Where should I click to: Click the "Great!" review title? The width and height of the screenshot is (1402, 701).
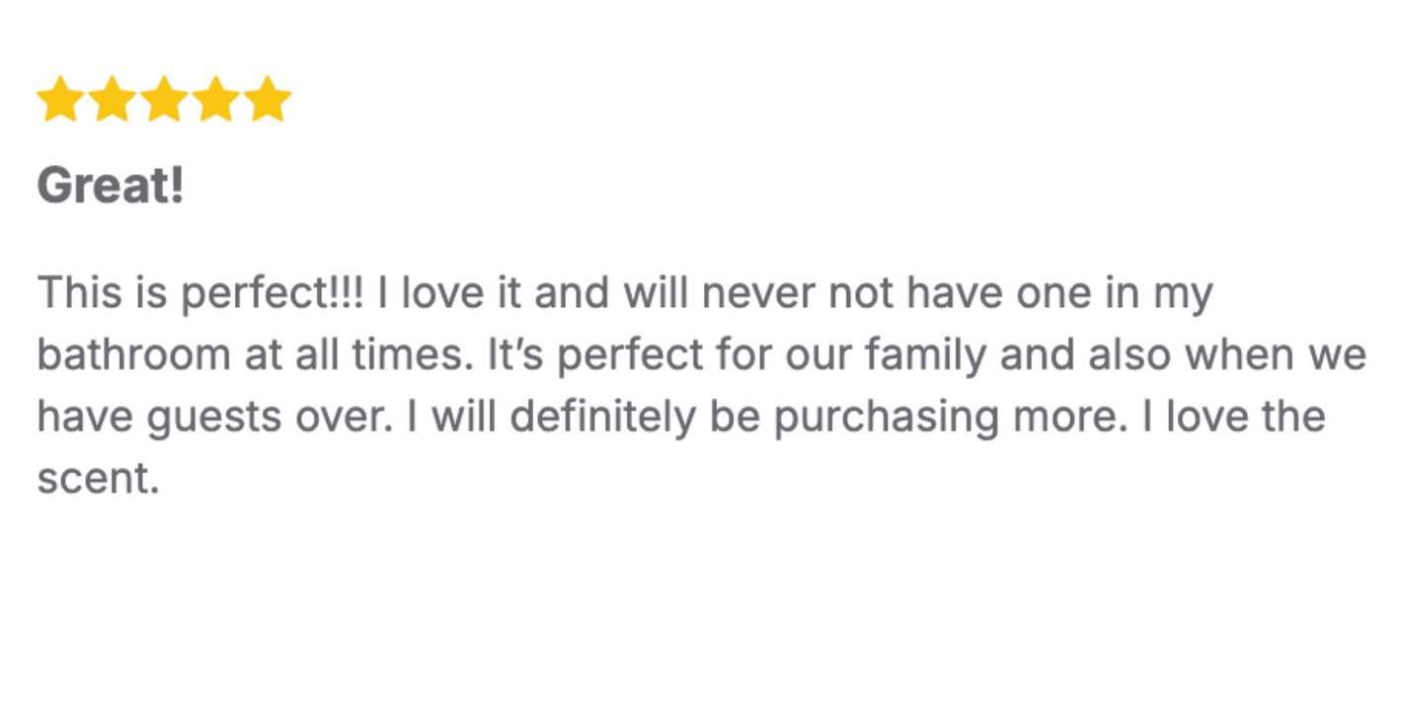pos(111,186)
